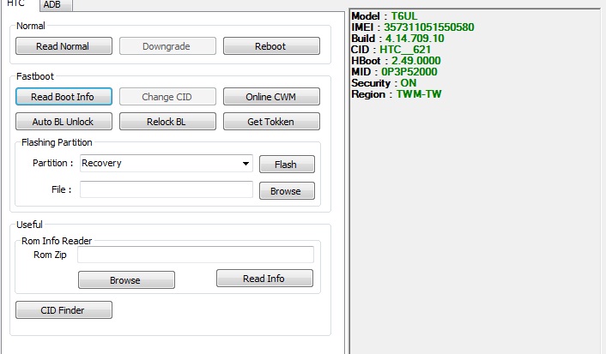Viewport: 606px width, 354px height.
Task: Click the CID value HTC__621
Action: point(404,50)
